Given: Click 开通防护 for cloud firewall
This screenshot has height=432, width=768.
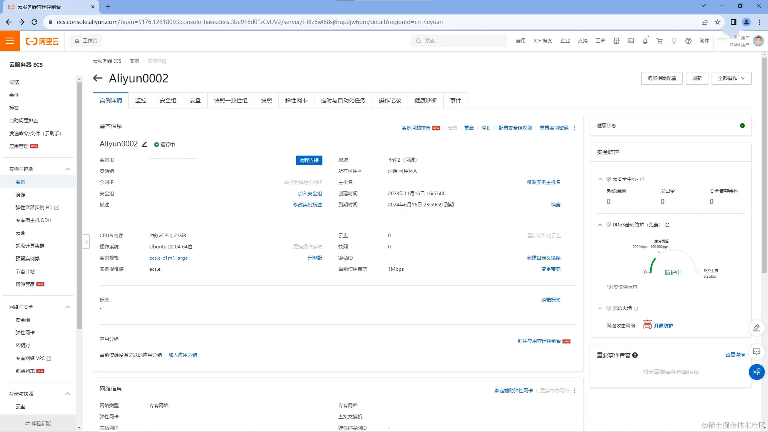Looking at the screenshot, I should 664,326.
